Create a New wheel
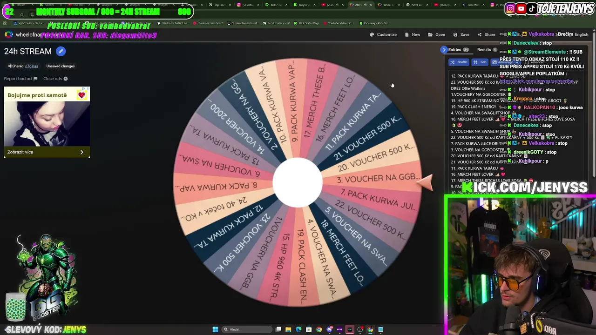The image size is (596, 335). tap(413, 34)
